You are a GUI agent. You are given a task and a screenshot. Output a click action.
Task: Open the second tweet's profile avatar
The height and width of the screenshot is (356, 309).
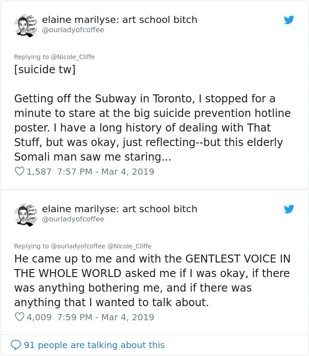tap(26, 214)
